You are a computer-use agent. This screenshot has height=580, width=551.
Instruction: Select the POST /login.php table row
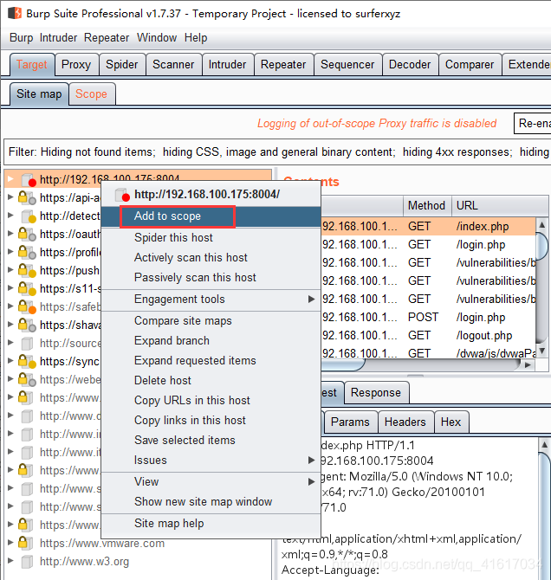[428, 318]
